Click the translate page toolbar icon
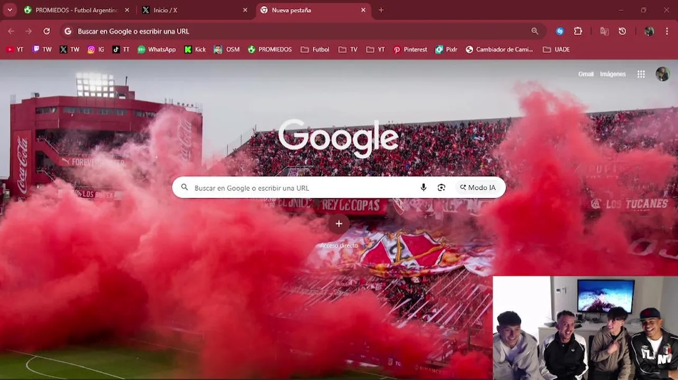 pyautogui.click(x=605, y=31)
